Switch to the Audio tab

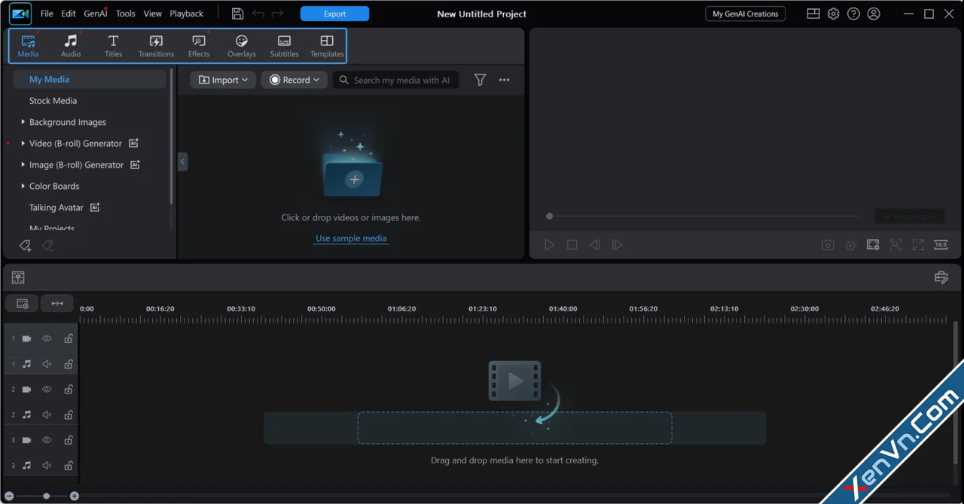tap(71, 46)
